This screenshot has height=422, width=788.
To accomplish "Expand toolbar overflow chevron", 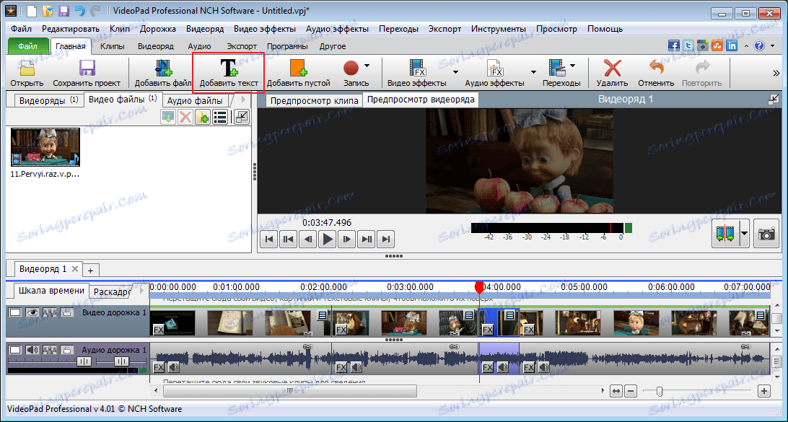I will coord(776,73).
